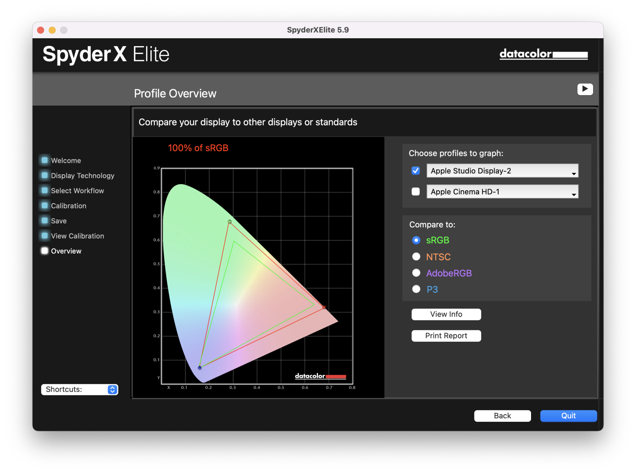Select the AdobeRGB radio button

point(416,273)
